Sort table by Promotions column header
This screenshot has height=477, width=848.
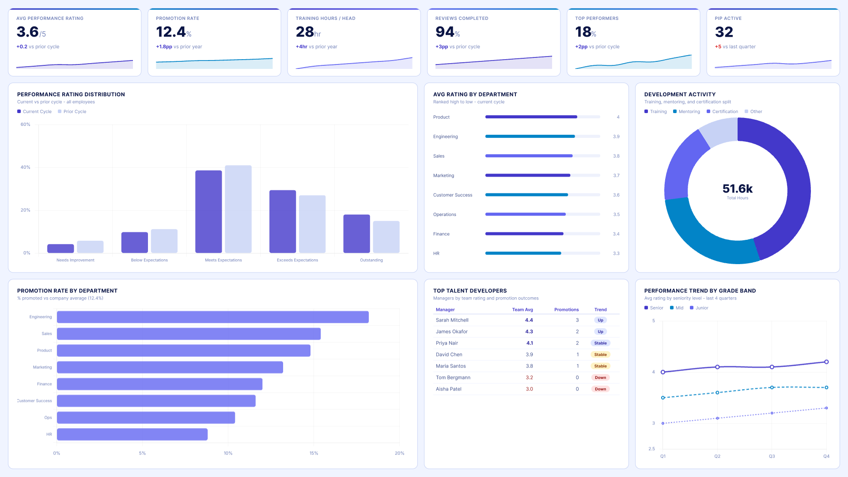pos(566,310)
